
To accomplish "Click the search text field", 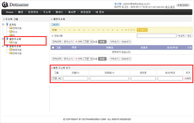I will 156,36.
